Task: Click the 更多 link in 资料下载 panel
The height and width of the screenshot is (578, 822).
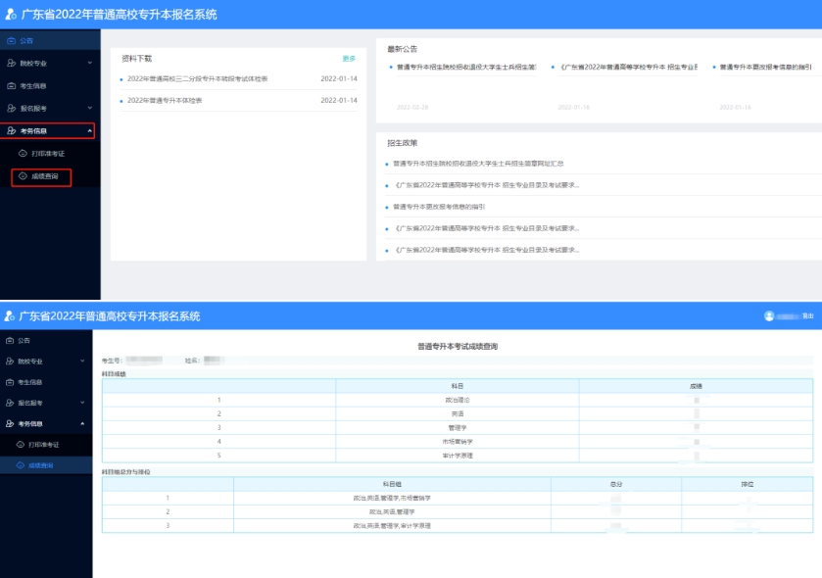Action: tap(349, 58)
